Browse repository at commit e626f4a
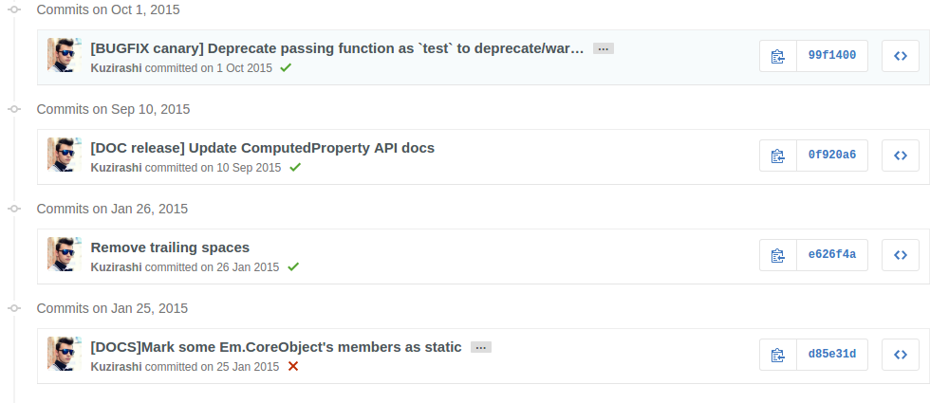930x403 pixels. (901, 255)
